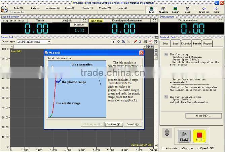
Task: Click Displacement(mm) 0.0 value field
Action: [220, 20]
